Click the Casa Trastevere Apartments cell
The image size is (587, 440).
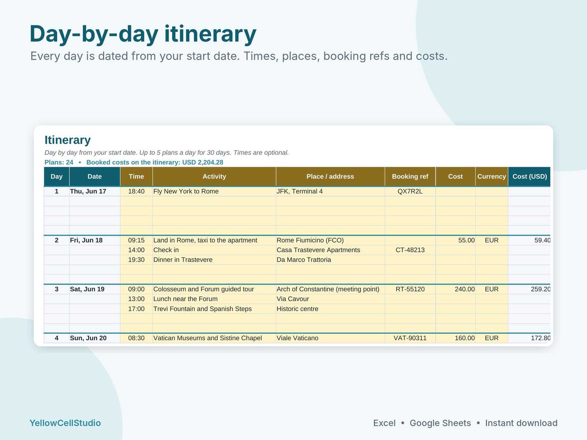[330, 250]
